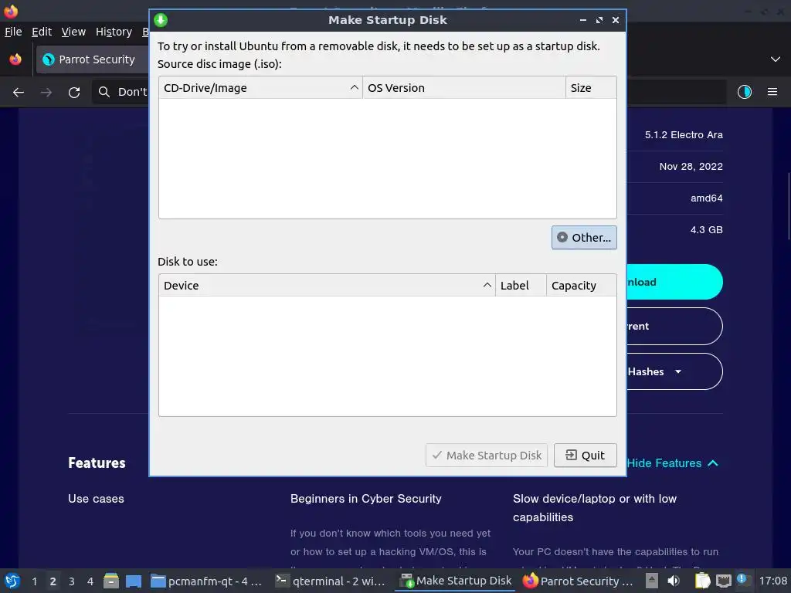Viewport: 791px width, 593px height.
Task: Open the File menu in Firefox
Action: click(x=13, y=32)
